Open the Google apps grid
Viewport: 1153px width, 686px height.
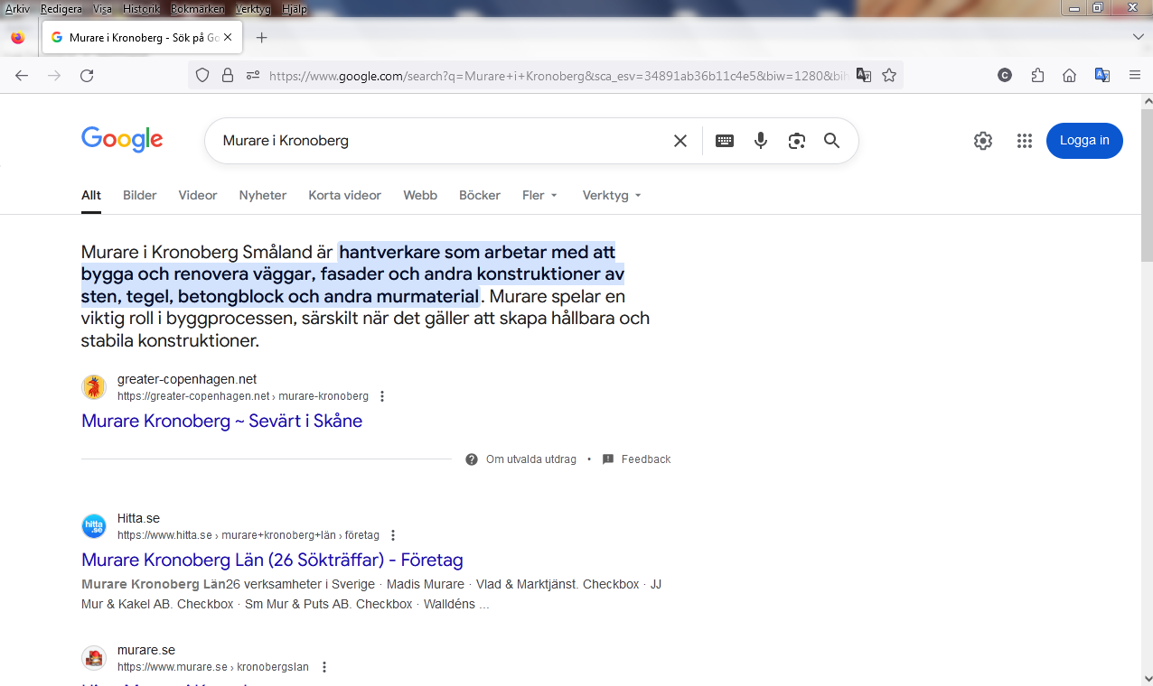tap(1024, 141)
